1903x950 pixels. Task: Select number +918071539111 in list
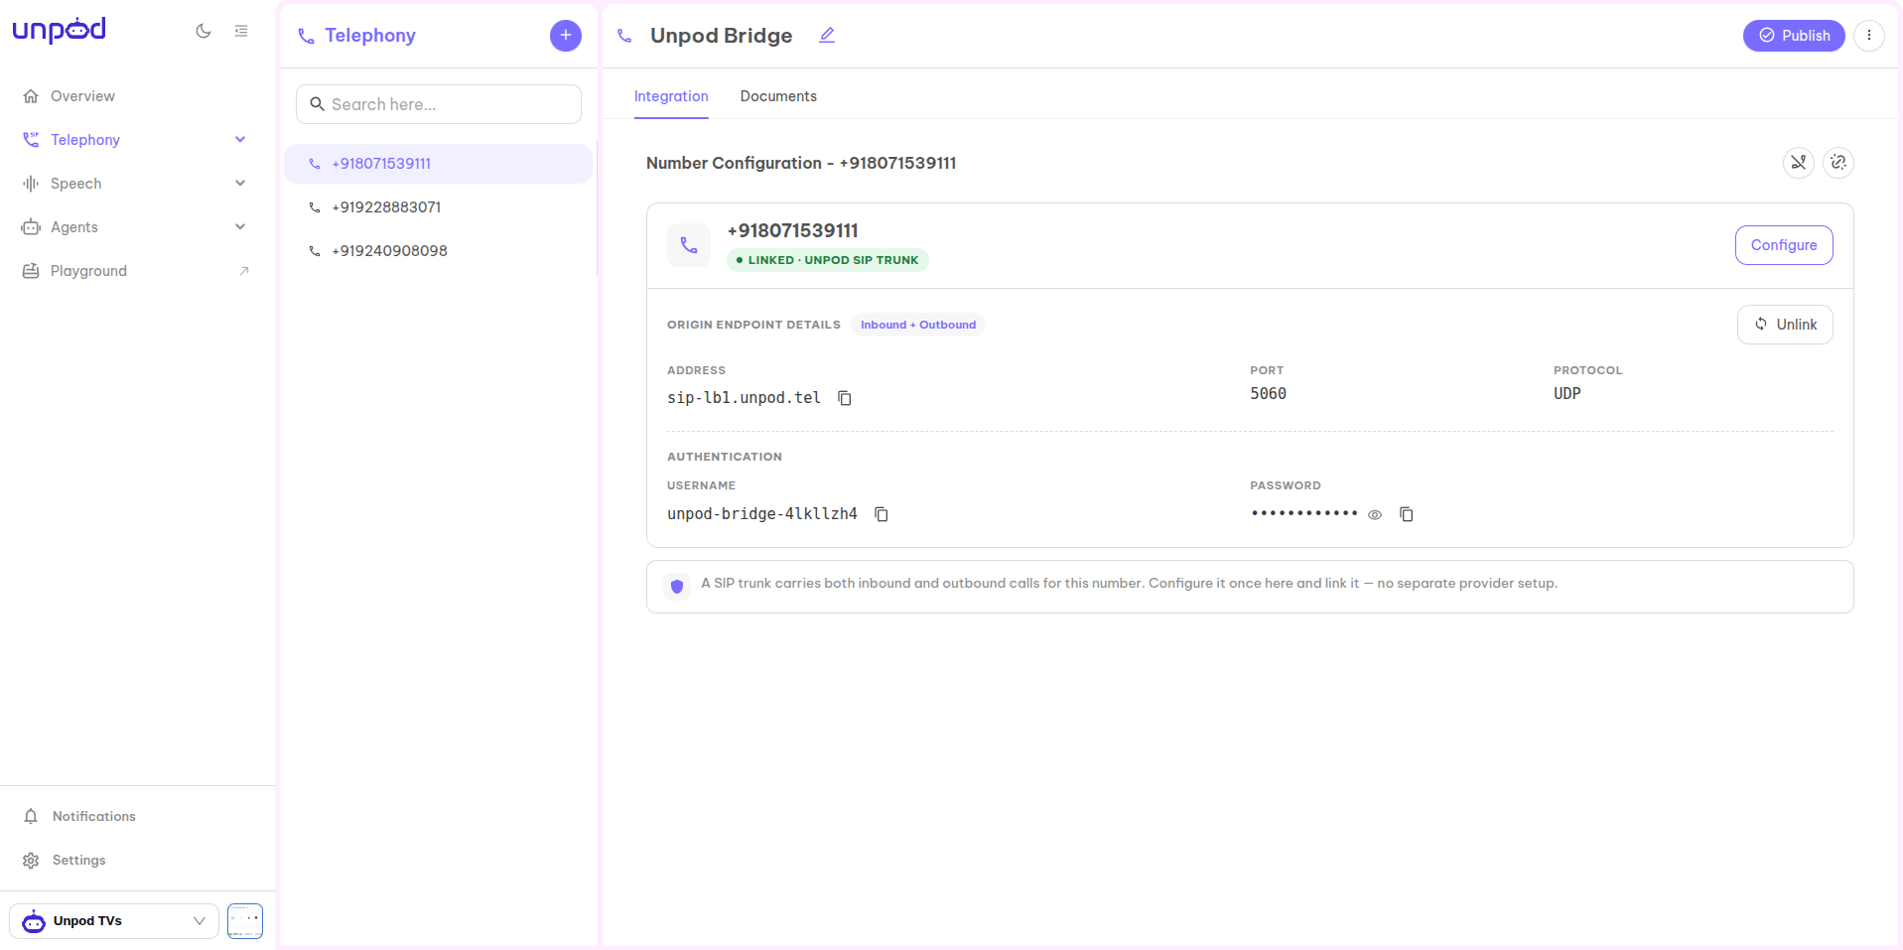coord(438,164)
